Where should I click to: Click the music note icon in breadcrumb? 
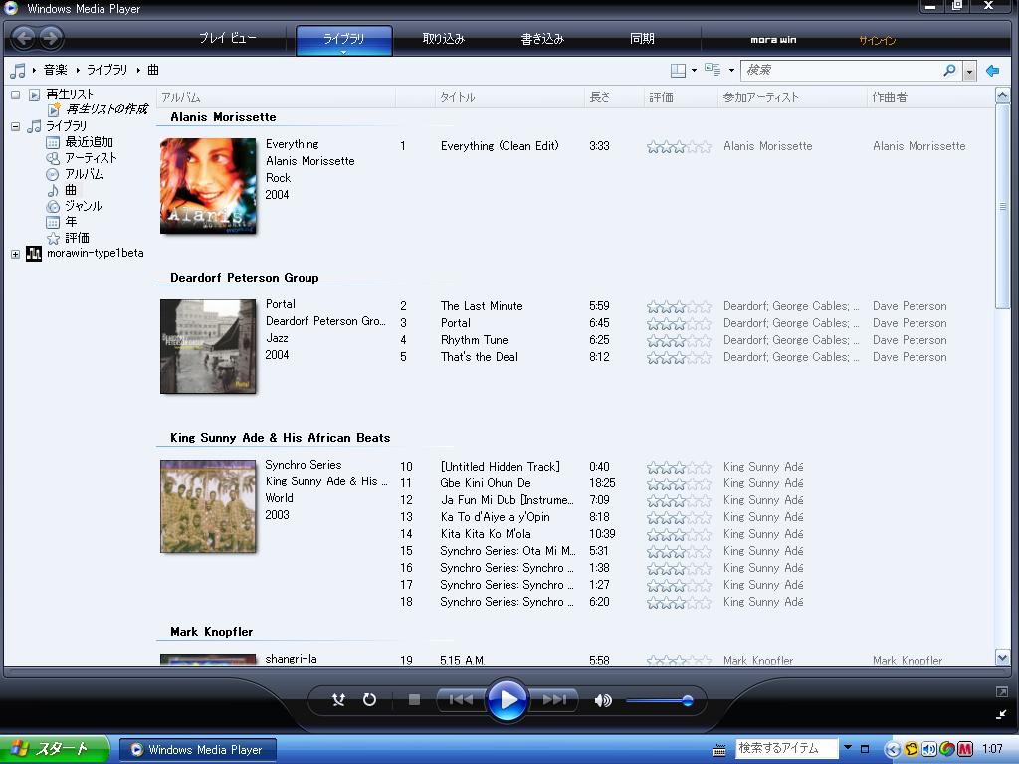click(18, 71)
